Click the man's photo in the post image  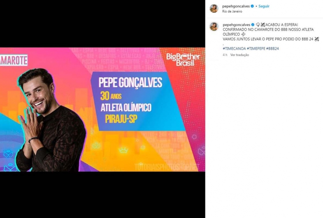[51, 120]
